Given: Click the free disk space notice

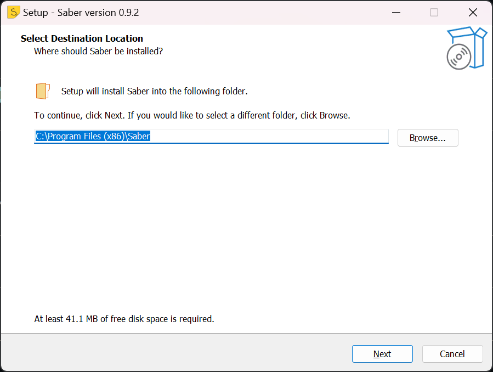Looking at the screenshot, I should (124, 319).
